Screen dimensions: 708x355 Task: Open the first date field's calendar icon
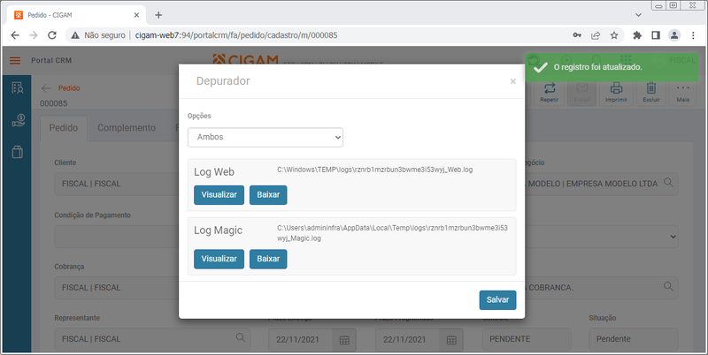click(x=344, y=340)
